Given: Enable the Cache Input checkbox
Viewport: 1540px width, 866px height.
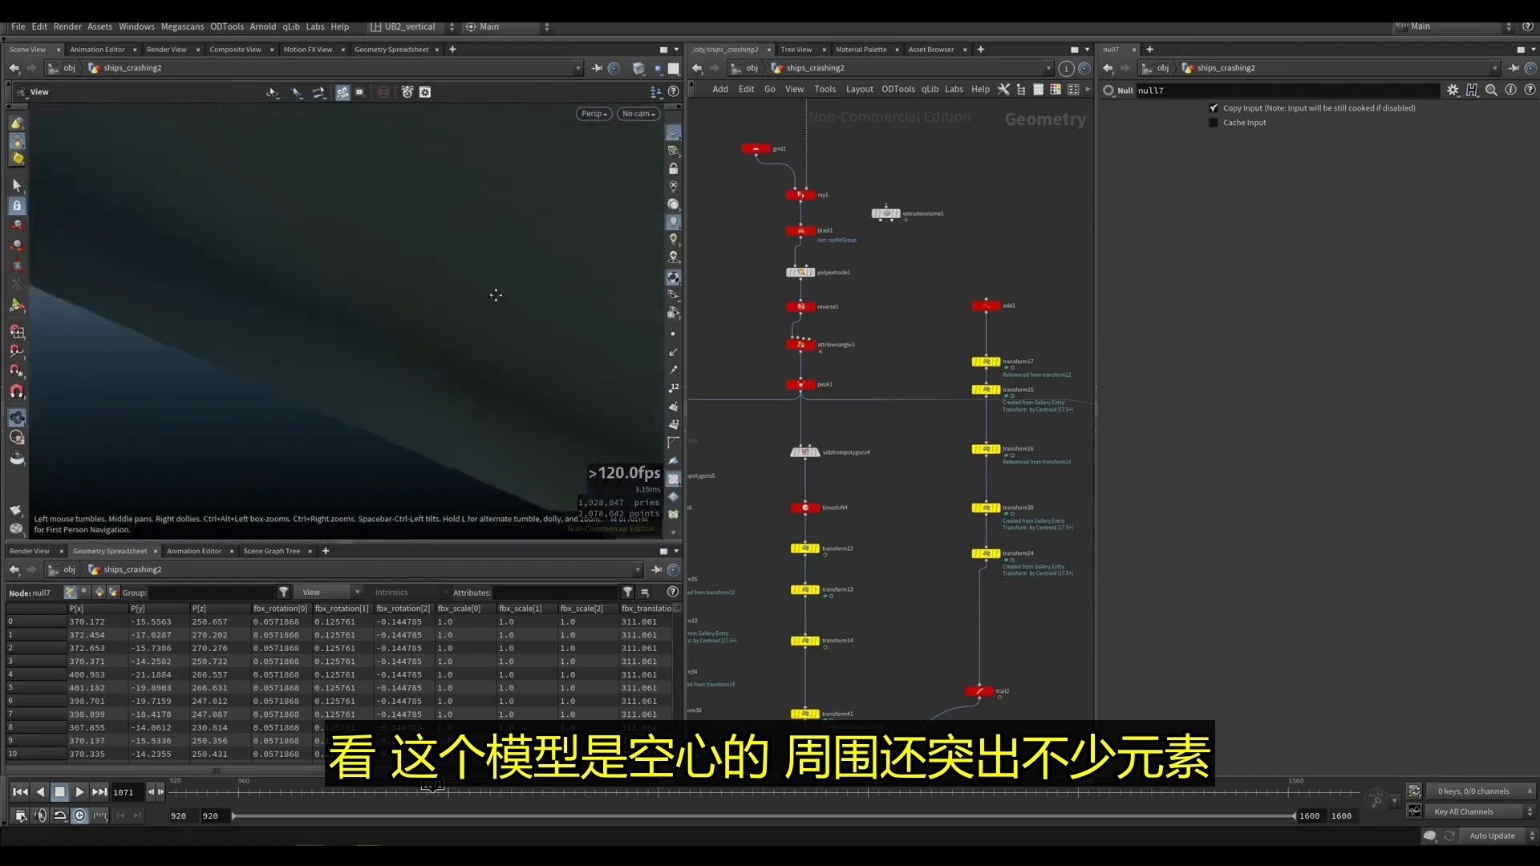Looking at the screenshot, I should coord(1214,123).
